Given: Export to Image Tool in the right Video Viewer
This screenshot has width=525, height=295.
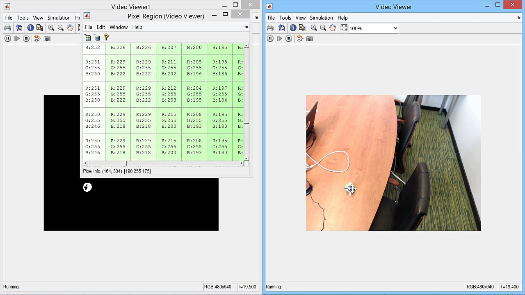Looking at the screenshot, I should [281, 28].
